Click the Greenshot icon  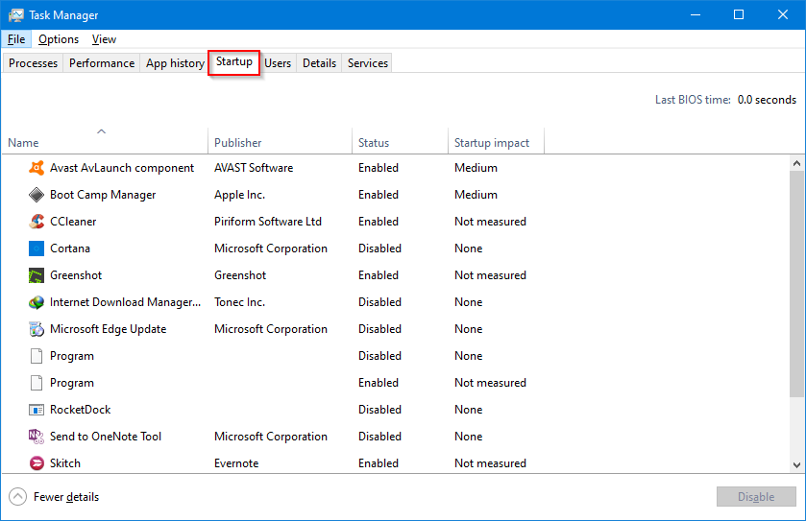point(37,275)
